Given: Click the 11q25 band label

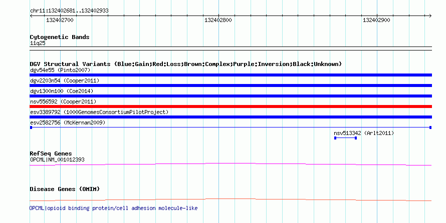Looking at the screenshot, I should [38, 43].
